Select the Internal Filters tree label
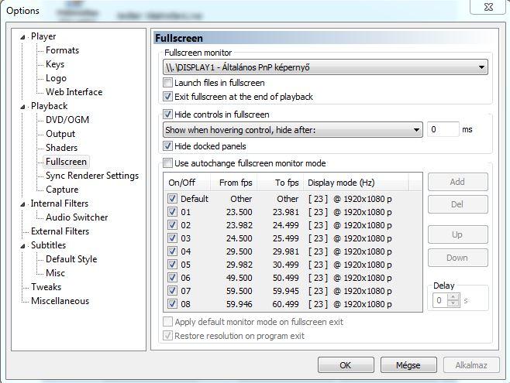Viewport: 510px width, 383px height. click(x=59, y=203)
